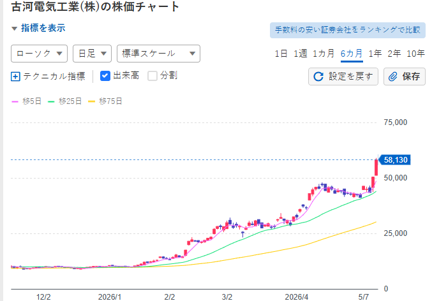Viewport: 432px width, 301px height.
Task: Open the ローソク chart type dropdown
Action: coord(39,54)
